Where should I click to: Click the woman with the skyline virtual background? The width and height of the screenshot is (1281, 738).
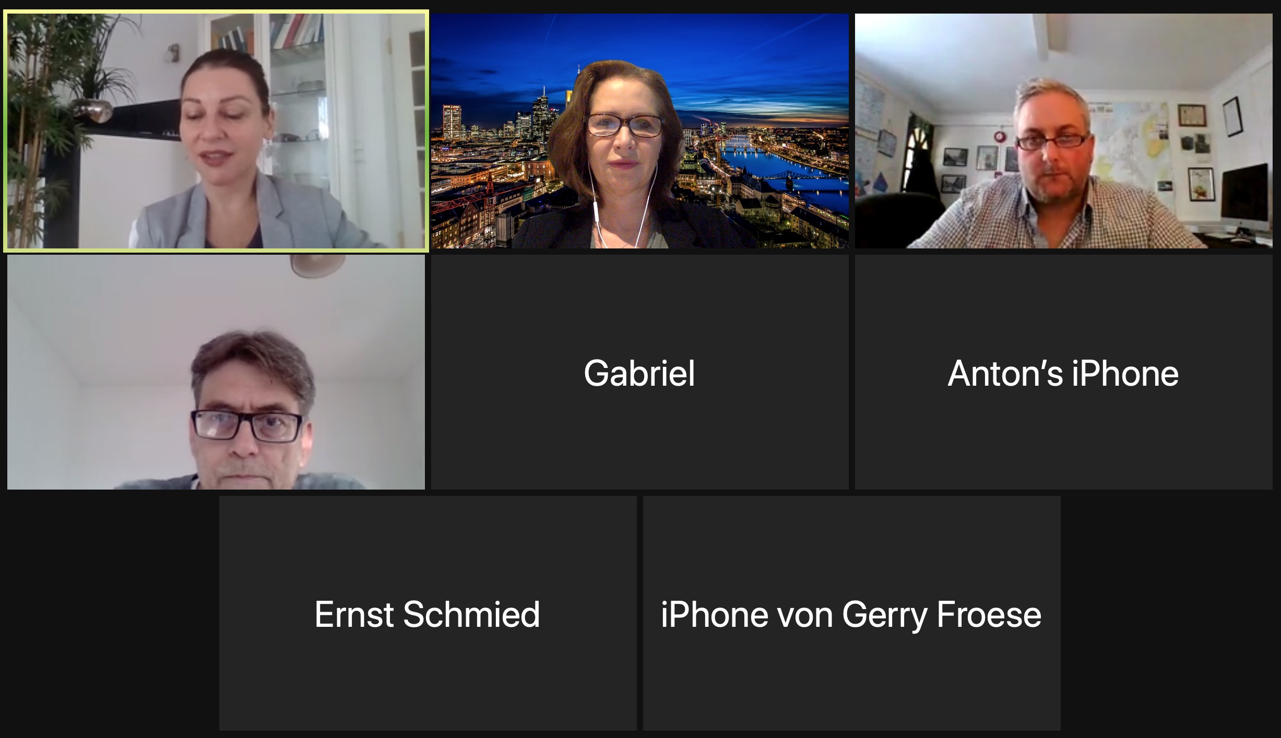coord(639,131)
